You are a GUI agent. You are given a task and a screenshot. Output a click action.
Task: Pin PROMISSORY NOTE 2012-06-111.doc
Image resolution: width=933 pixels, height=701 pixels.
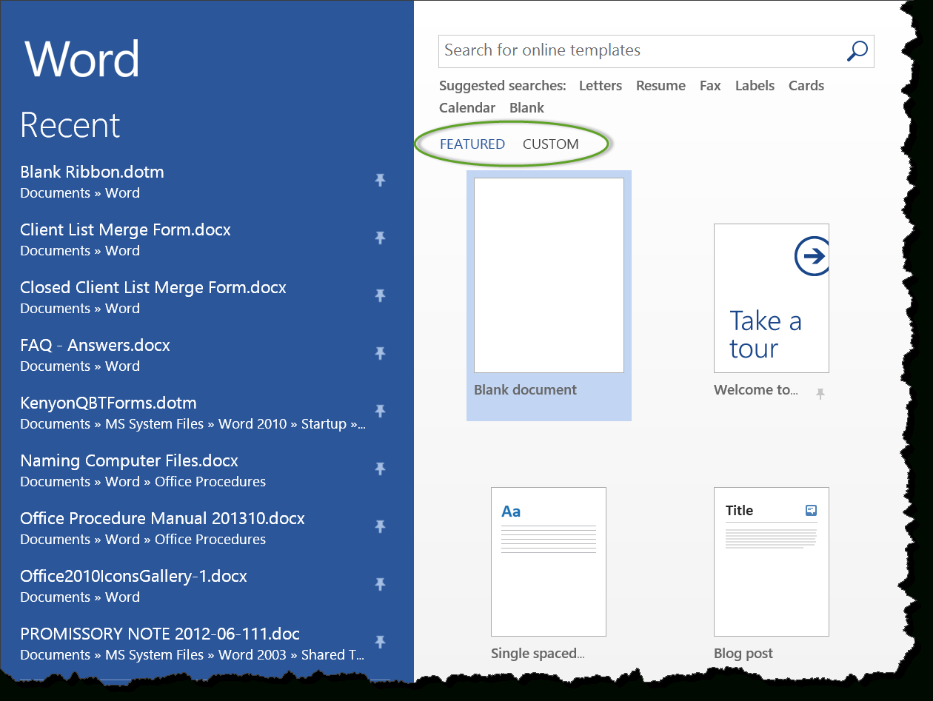pyautogui.click(x=380, y=643)
